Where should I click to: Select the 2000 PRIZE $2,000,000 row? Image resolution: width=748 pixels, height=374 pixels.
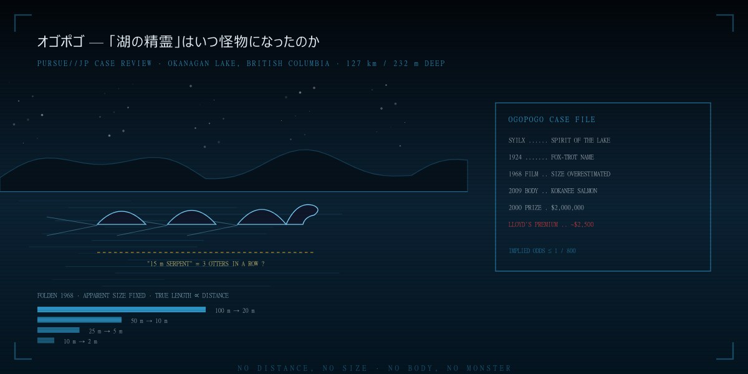tap(546, 208)
